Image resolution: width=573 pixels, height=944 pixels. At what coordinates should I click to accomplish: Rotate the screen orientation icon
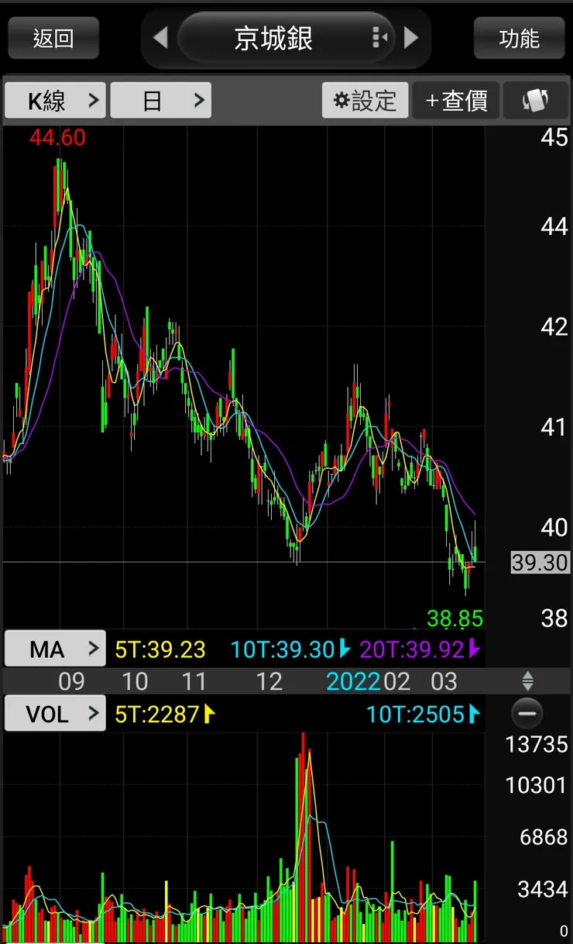coord(536,100)
